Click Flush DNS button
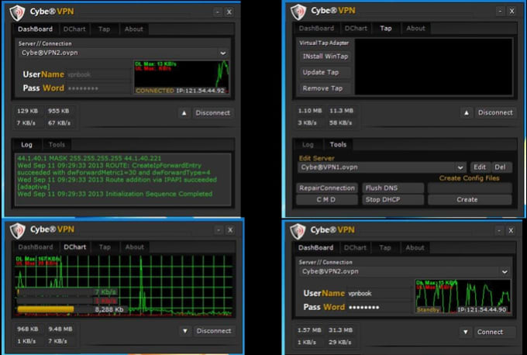The image size is (527, 355). [393, 188]
